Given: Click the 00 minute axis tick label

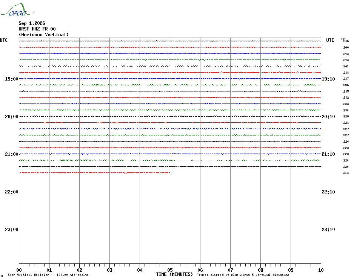Looking at the screenshot, I should click(19, 270).
